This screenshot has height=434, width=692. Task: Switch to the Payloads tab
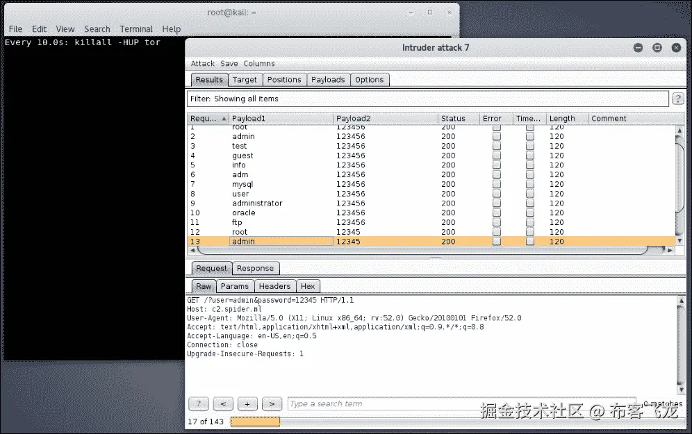pos(328,79)
